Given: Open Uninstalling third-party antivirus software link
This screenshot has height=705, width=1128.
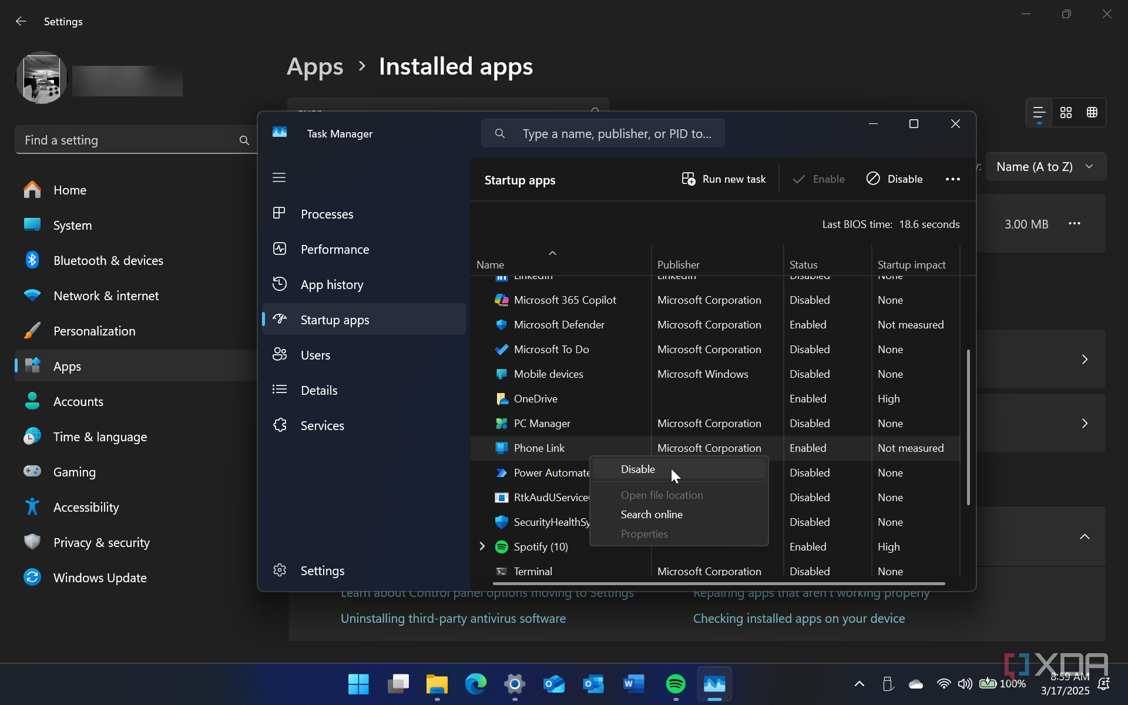Looking at the screenshot, I should coord(453,619).
